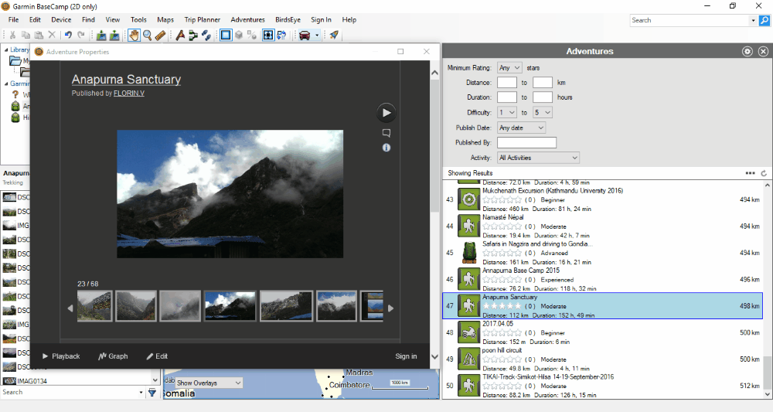Undo the last action

(68, 35)
